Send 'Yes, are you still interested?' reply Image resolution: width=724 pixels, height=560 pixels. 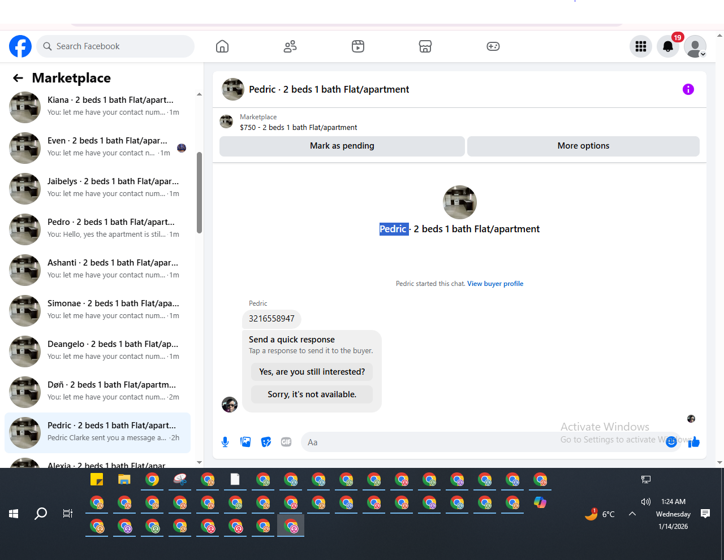pyautogui.click(x=312, y=372)
